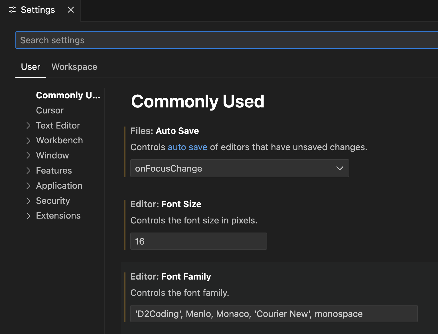Click the 'Commonly Used' heading

198,101
